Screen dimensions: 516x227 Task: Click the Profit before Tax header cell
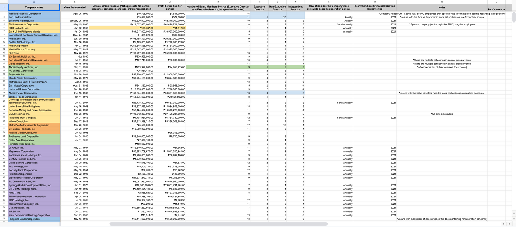[170, 8]
